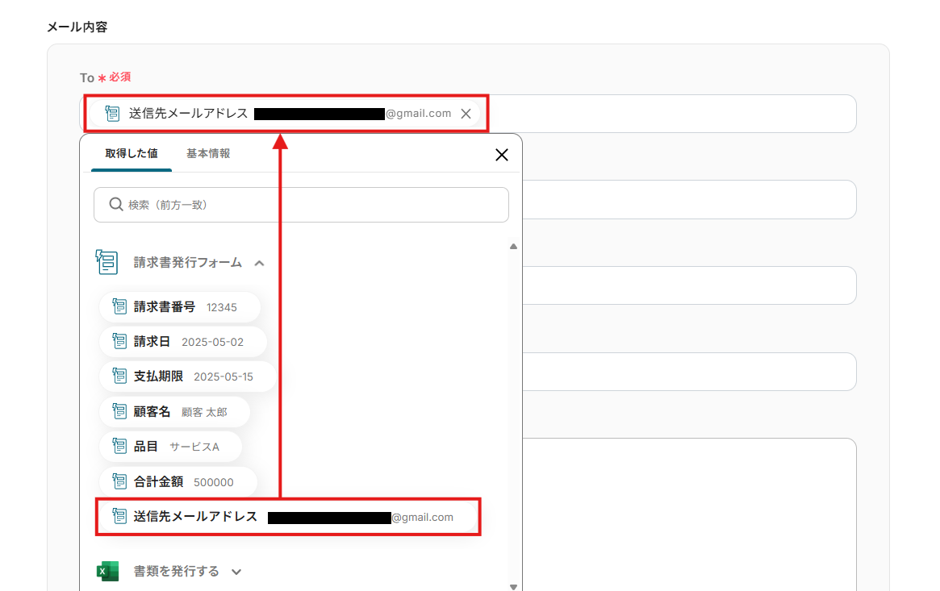Insert the 合計金額 500000 value
This screenshot has height=591, width=940.
(x=178, y=482)
